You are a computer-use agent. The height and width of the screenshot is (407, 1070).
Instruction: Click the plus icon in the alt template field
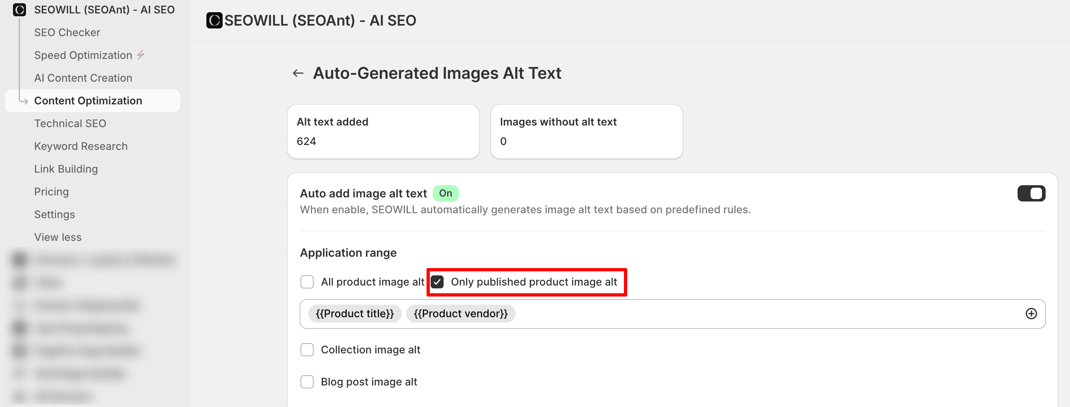1031,314
